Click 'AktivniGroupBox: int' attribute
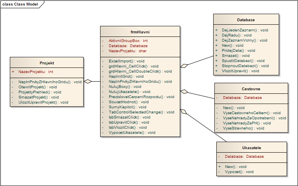 (128, 41)
